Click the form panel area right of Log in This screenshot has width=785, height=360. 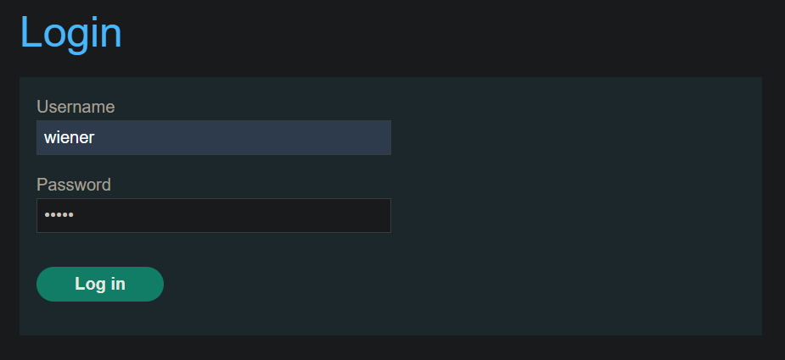click(x=451, y=284)
